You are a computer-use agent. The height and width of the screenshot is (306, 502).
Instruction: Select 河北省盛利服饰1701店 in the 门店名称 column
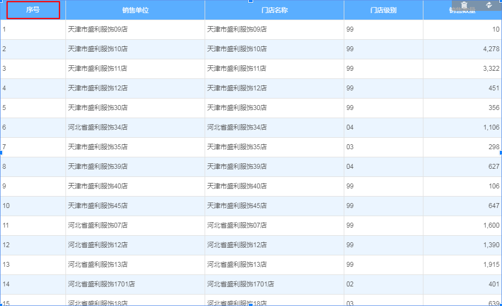click(241, 284)
